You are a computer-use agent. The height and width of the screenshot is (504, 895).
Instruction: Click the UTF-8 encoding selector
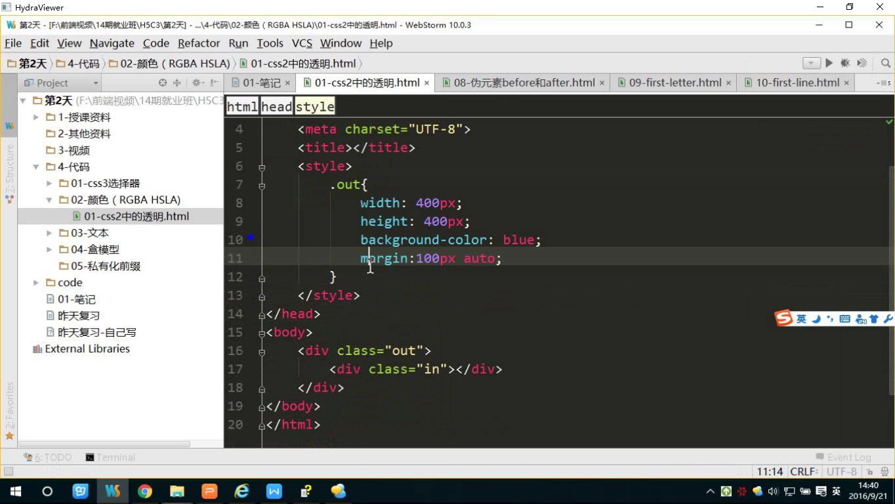[x=843, y=471]
